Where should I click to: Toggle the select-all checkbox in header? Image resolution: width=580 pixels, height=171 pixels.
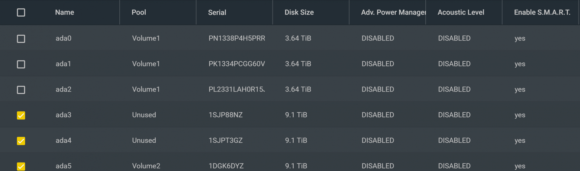pos(21,12)
